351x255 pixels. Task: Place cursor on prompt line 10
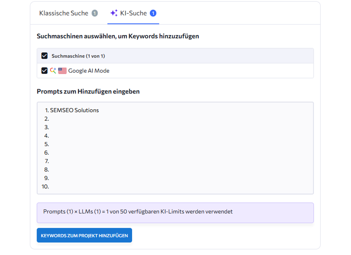[x=112, y=186]
